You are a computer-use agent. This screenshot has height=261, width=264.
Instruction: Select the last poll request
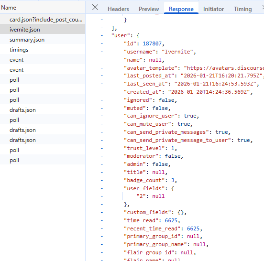43,160
